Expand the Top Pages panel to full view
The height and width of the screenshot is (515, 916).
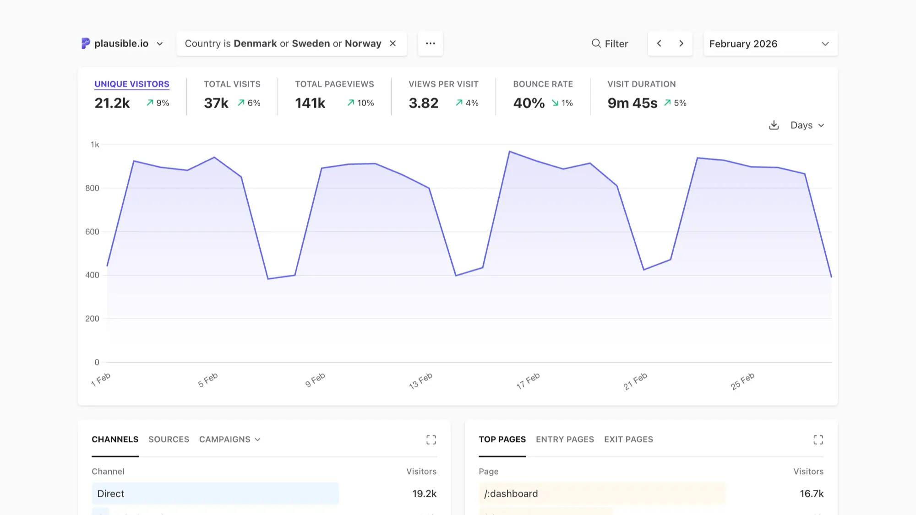coord(818,440)
